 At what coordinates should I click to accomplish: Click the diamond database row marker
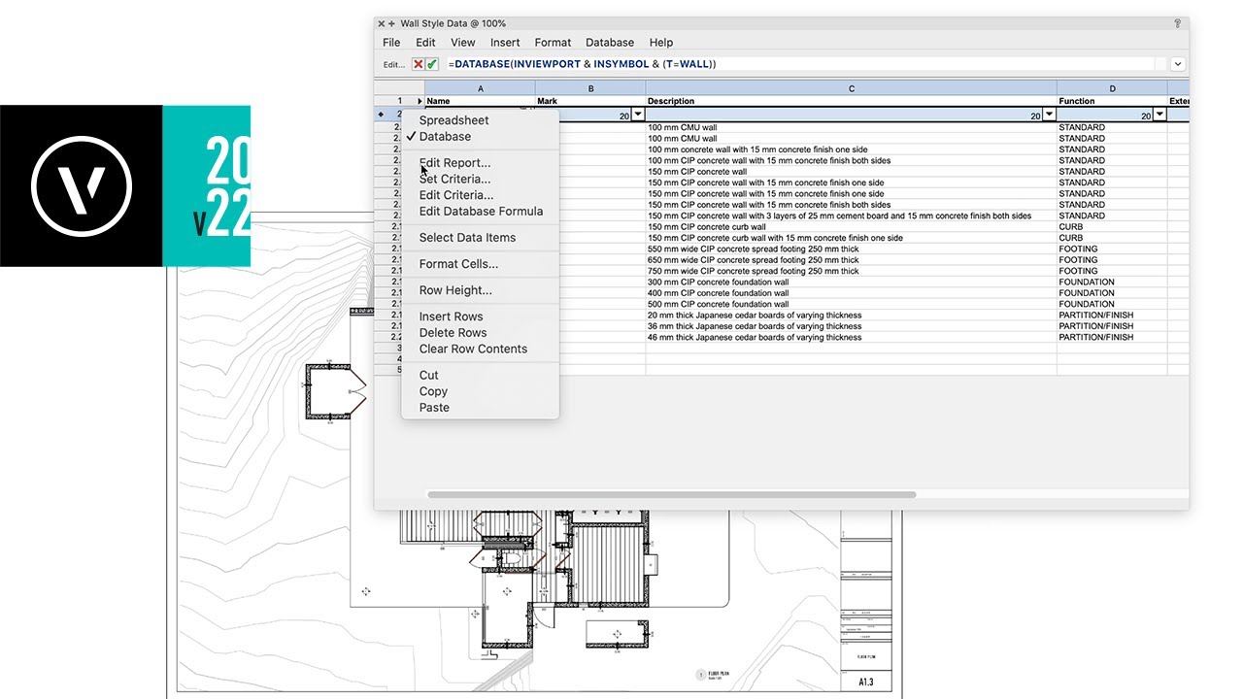pyautogui.click(x=381, y=115)
